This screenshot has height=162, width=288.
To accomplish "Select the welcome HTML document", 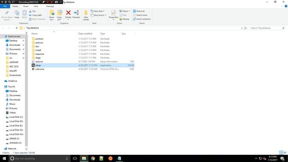I will pyautogui.click(x=83, y=69).
